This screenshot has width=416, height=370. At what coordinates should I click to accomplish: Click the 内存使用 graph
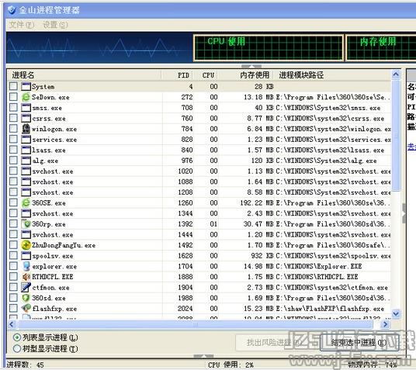[381, 47]
